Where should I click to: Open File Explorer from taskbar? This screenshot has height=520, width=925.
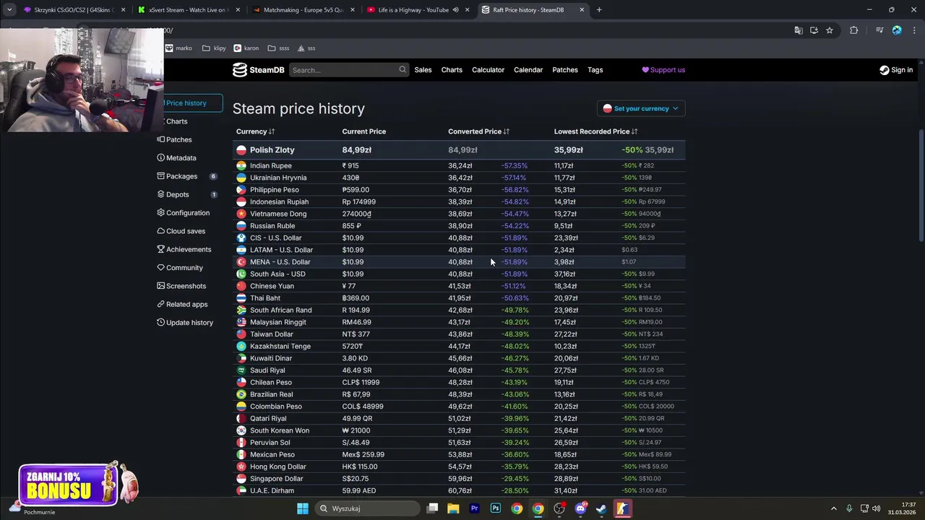(453, 508)
